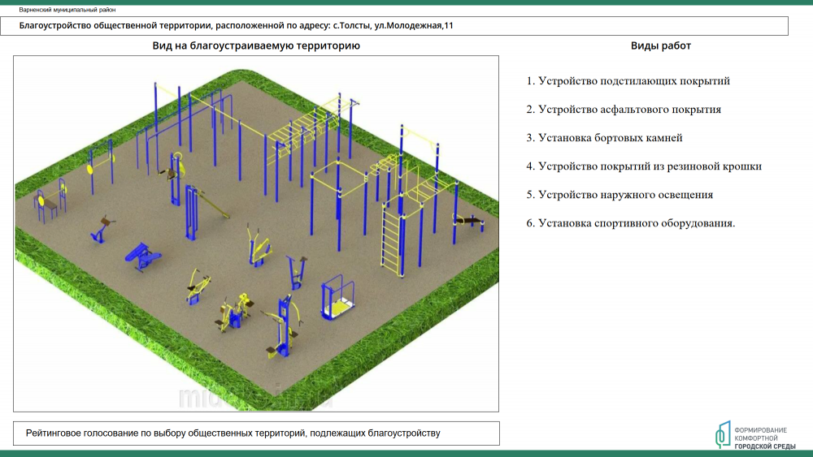Select the 'Варненский муниципальный район' header text

[x=67, y=10]
